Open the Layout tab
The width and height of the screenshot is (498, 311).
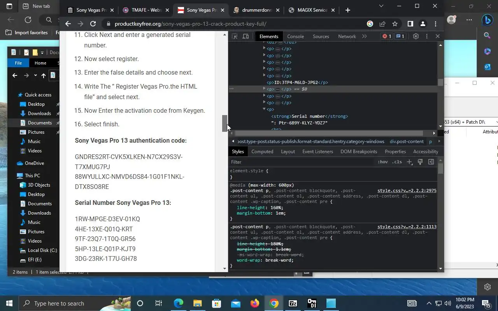coord(288,152)
